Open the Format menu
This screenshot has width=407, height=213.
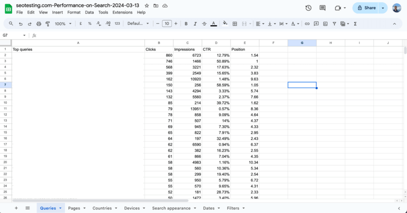coord(74,12)
